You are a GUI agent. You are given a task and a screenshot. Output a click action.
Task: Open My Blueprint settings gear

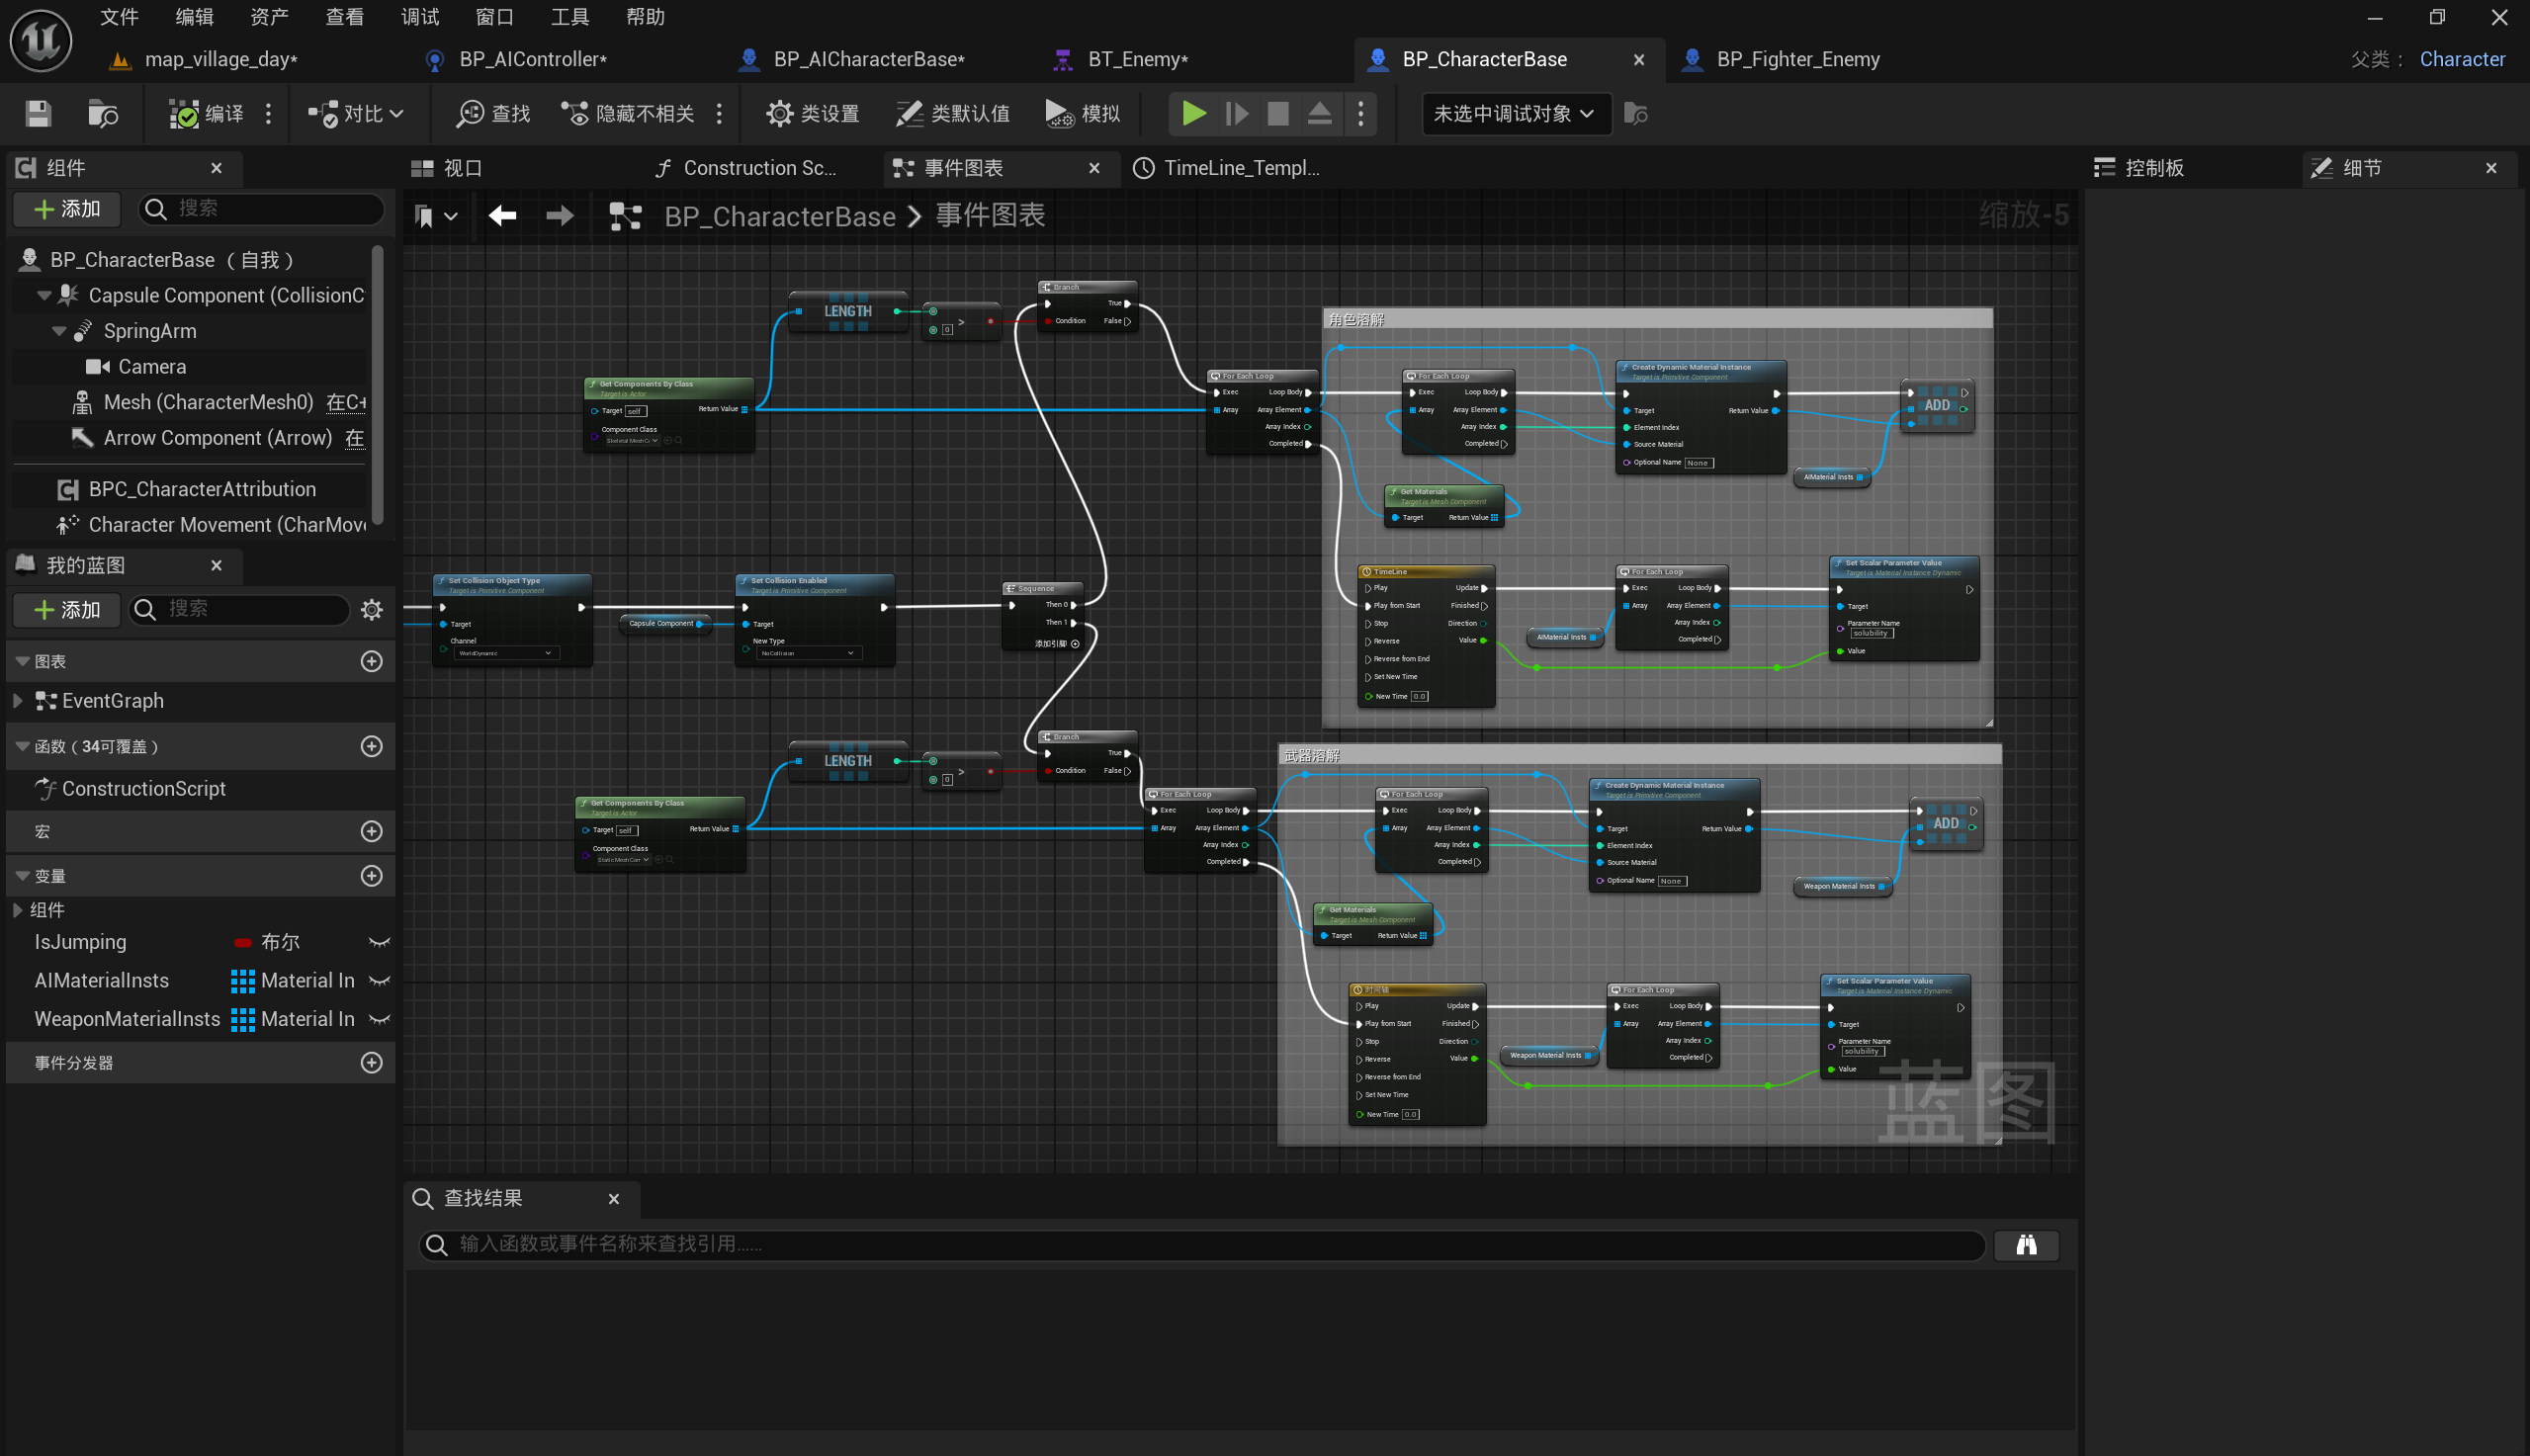372,609
